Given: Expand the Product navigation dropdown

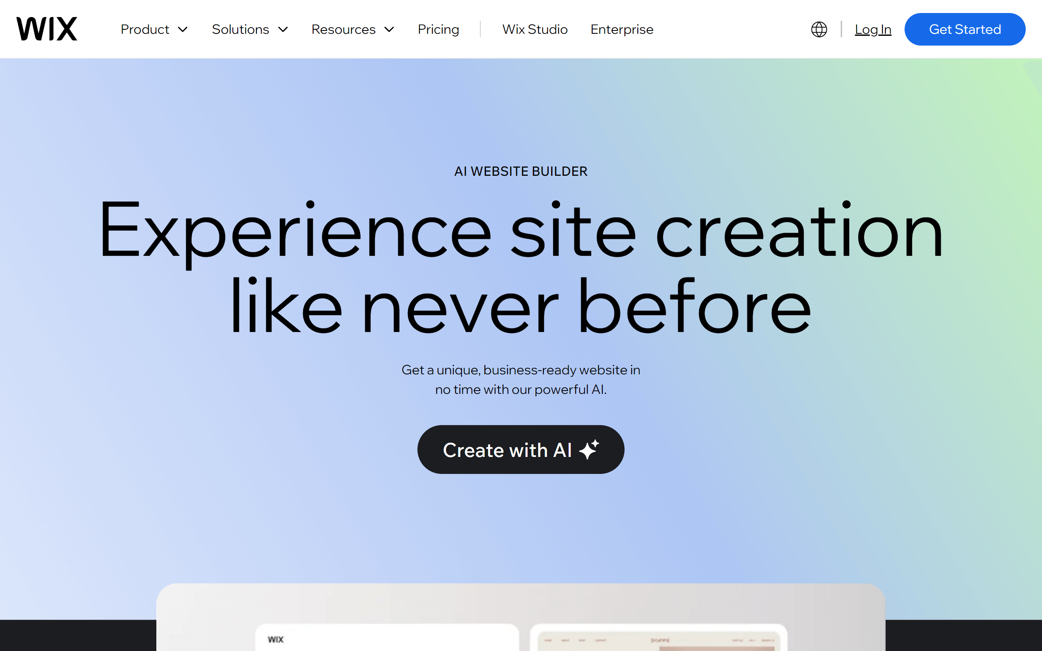Looking at the screenshot, I should [x=153, y=28].
